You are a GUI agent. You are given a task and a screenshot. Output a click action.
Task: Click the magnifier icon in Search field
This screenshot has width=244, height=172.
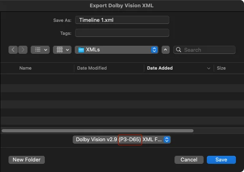(179, 50)
